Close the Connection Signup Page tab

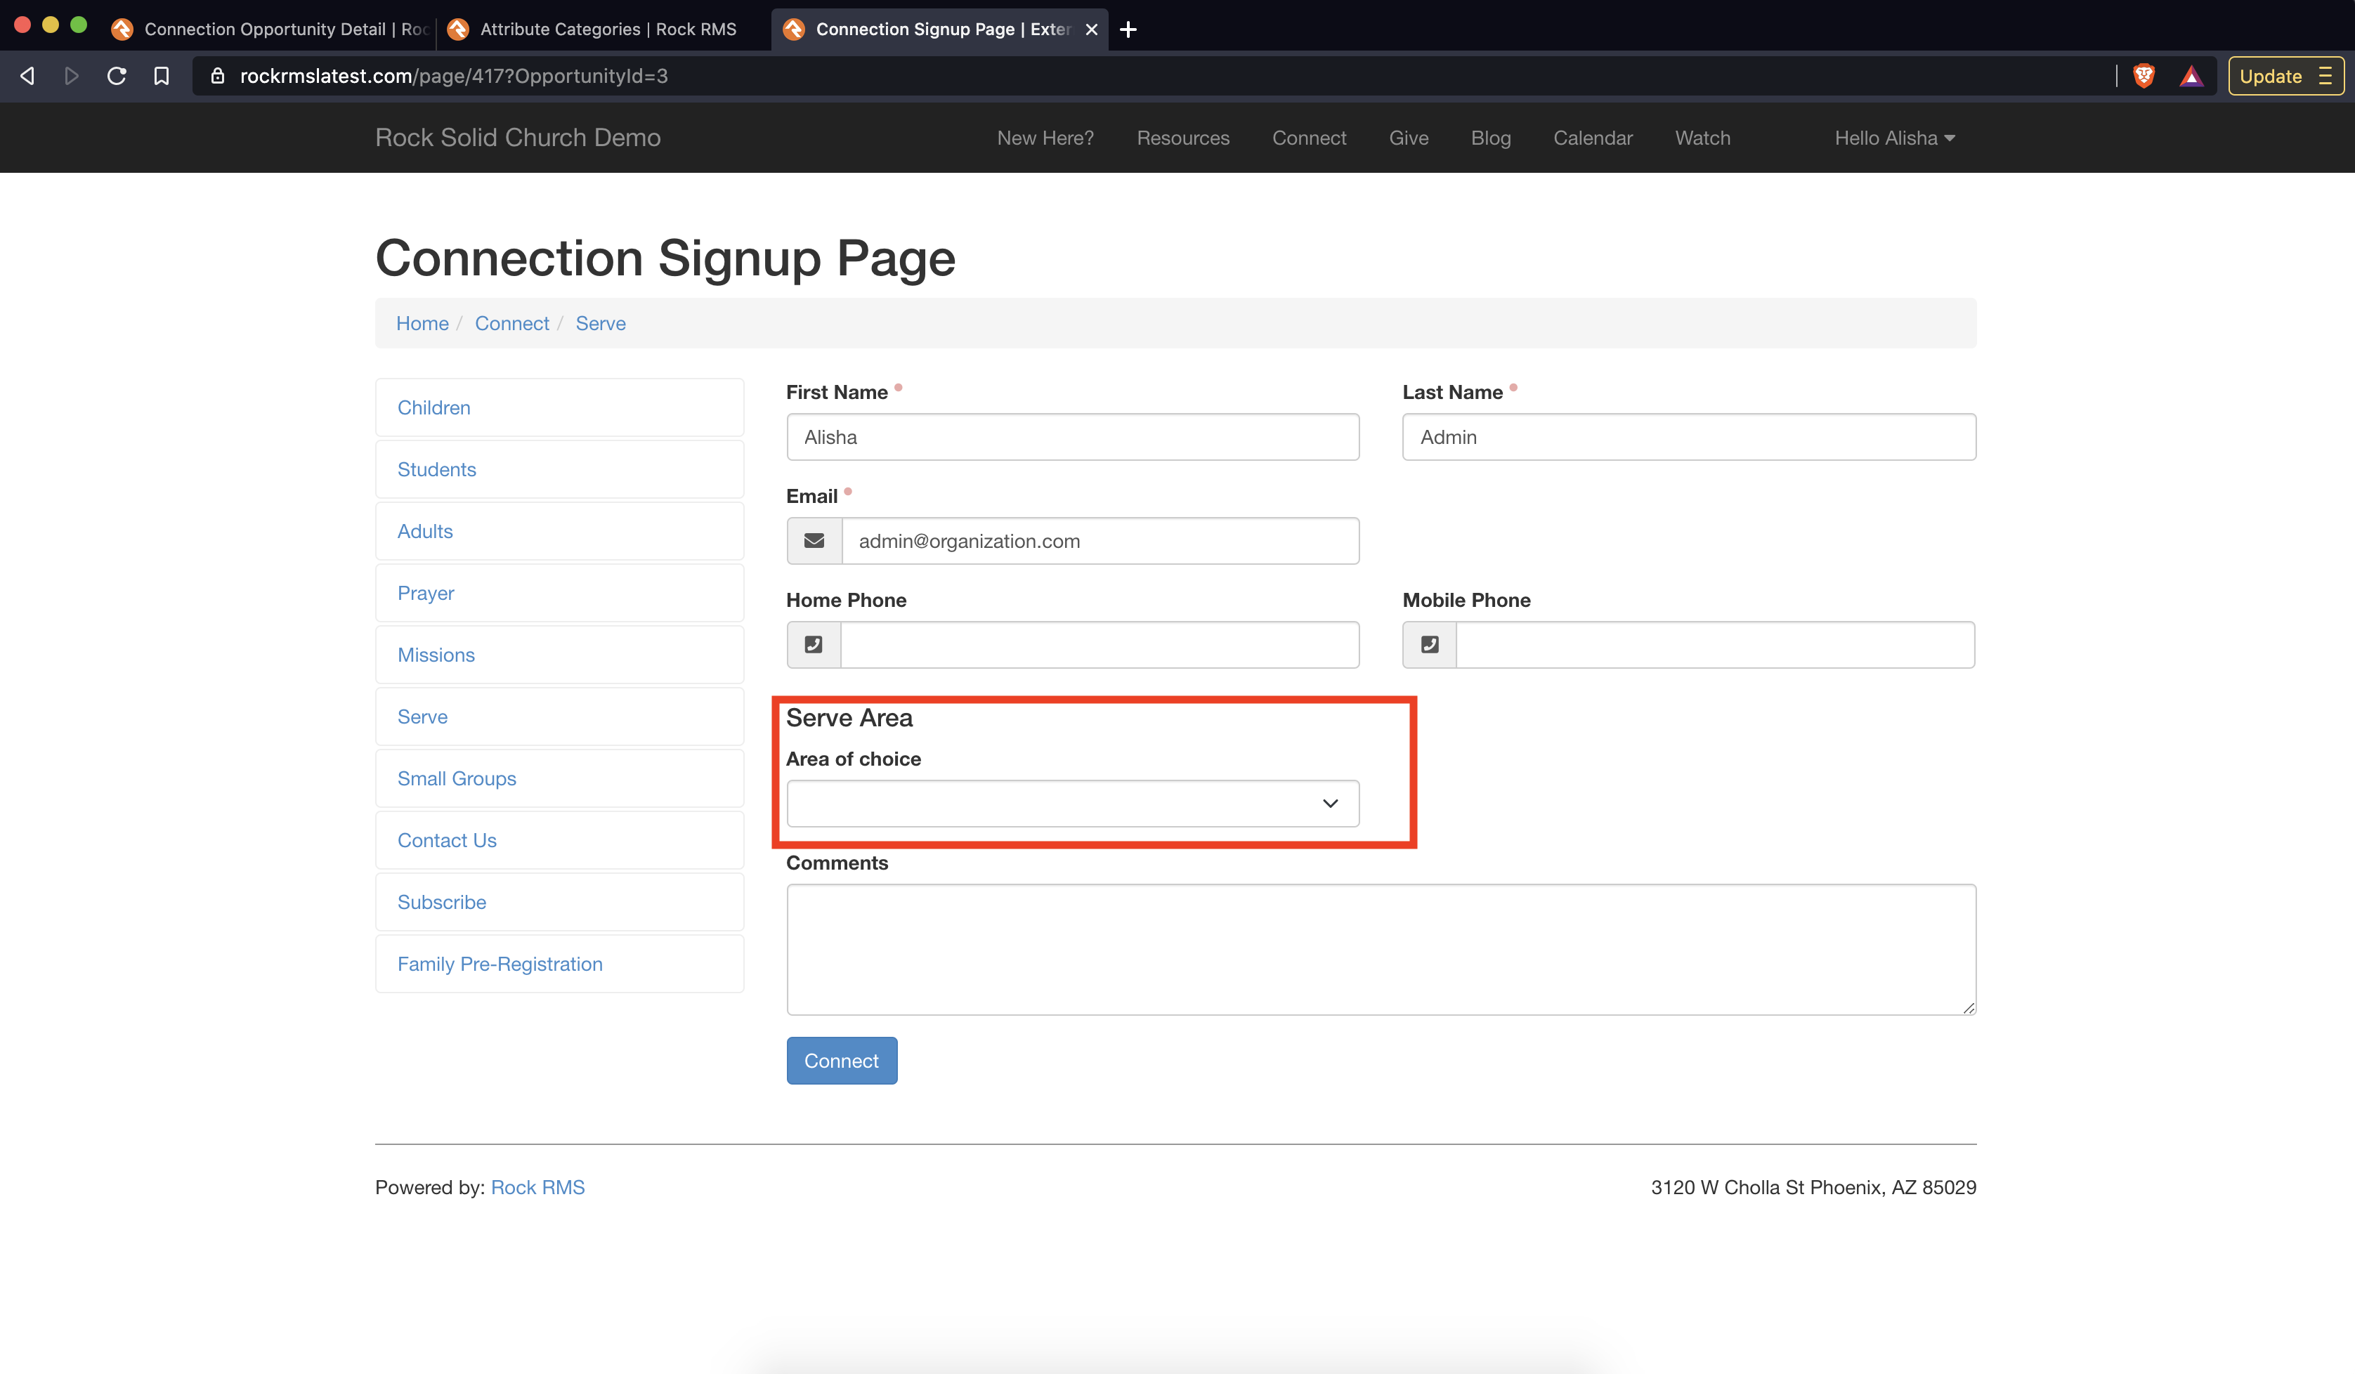pos(1092,30)
